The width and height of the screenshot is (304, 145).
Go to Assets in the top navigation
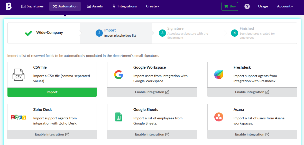click(95, 6)
